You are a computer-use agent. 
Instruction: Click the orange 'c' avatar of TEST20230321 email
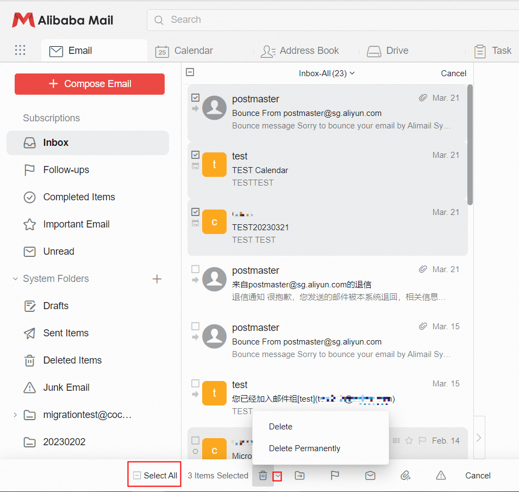(215, 222)
